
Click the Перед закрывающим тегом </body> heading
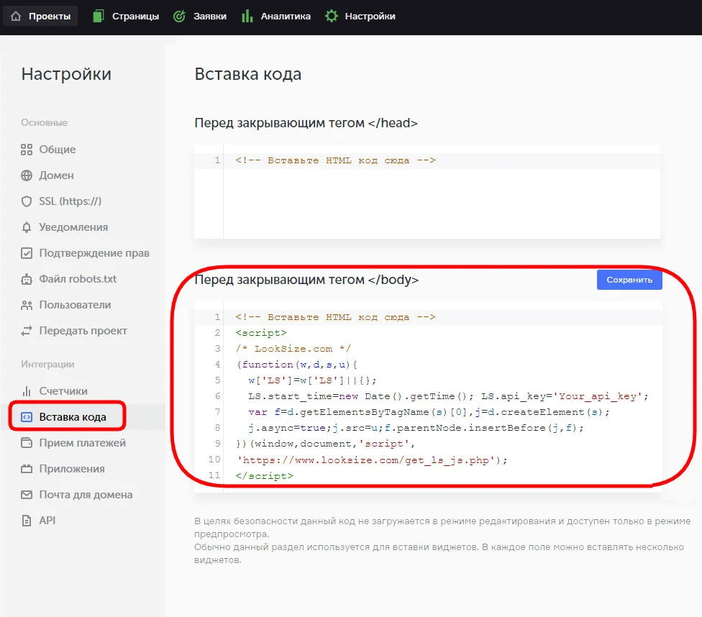(306, 280)
